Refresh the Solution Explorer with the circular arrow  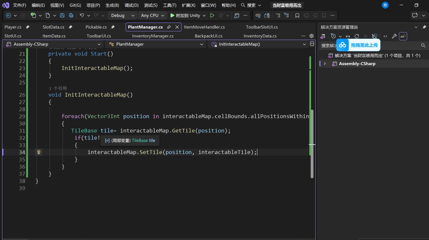(357, 36)
